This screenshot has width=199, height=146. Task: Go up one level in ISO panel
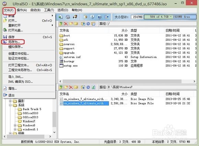[61, 24]
